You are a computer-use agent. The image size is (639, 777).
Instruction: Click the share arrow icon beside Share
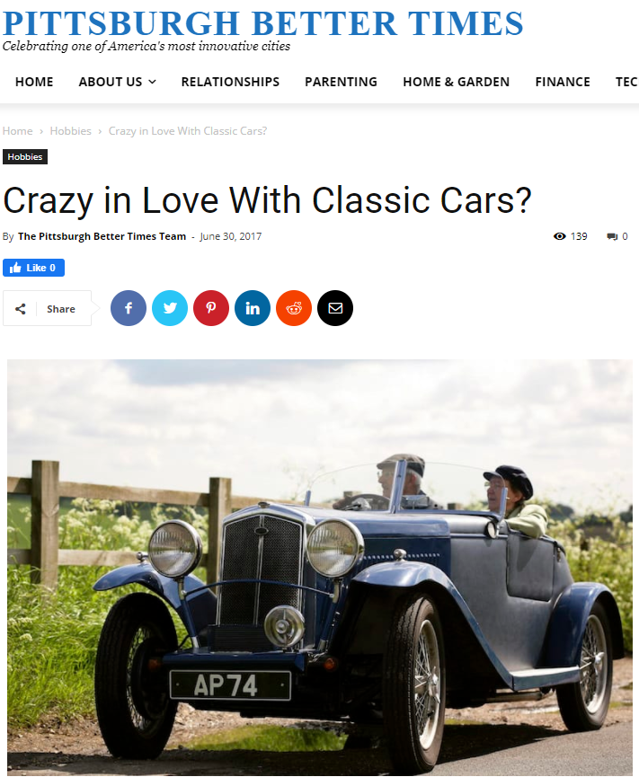pos(21,309)
